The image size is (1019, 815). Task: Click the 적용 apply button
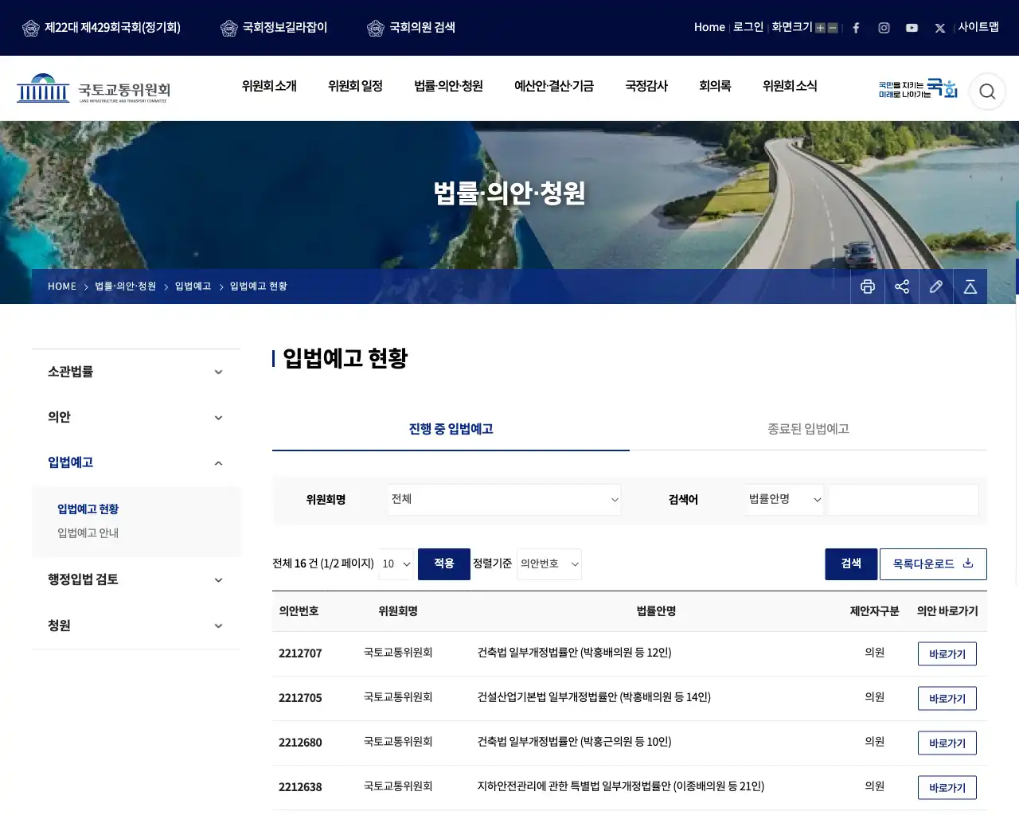tap(444, 564)
